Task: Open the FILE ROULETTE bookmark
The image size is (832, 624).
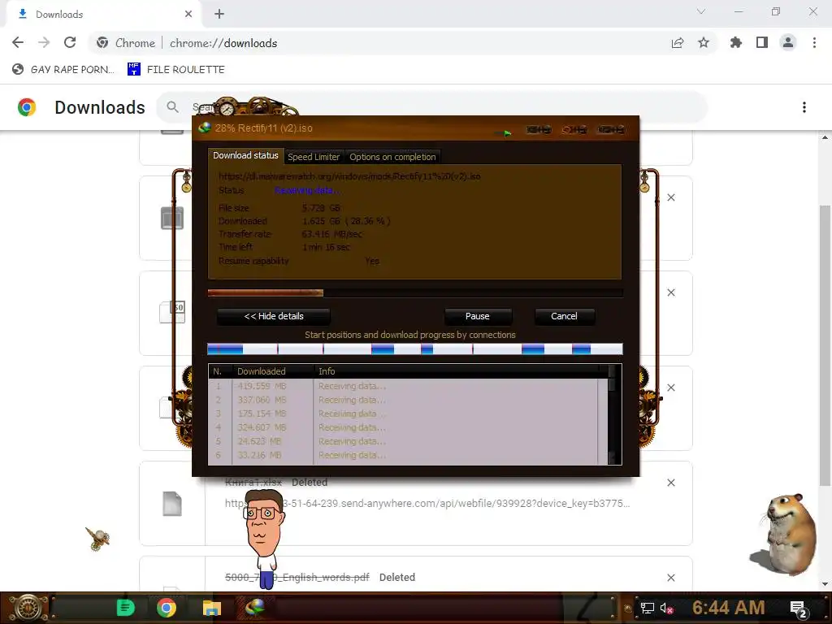Action: [176, 70]
